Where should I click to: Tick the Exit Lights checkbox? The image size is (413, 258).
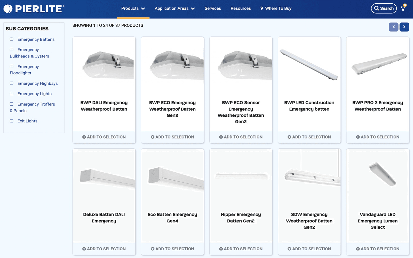[x=12, y=121]
